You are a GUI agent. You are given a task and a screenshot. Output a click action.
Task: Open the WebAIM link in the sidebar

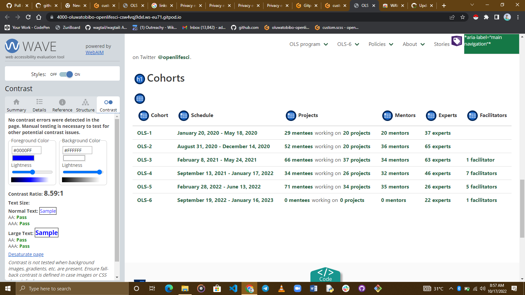click(x=94, y=52)
